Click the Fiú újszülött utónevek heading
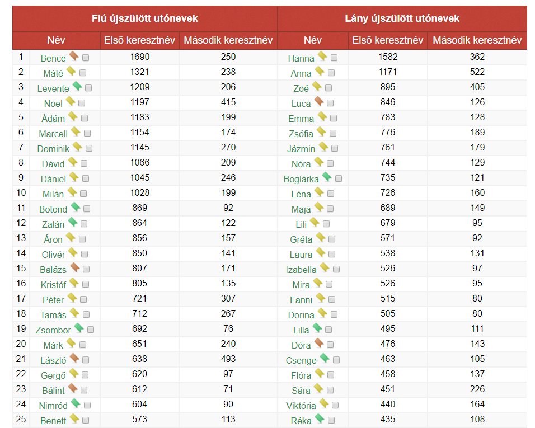The image size is (535, 428). pos(145,18)
